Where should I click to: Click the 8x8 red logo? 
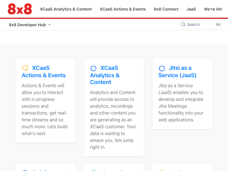tap(20, 9)
